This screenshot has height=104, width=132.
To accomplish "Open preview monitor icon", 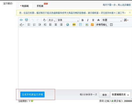I will [27, 20].
